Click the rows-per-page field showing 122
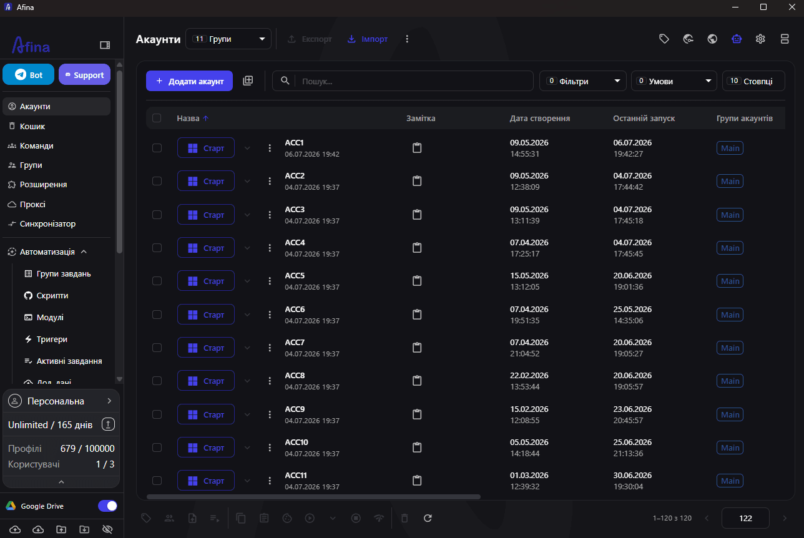The width and height of the screenshot is (804, 538). (x=745, y=518)
